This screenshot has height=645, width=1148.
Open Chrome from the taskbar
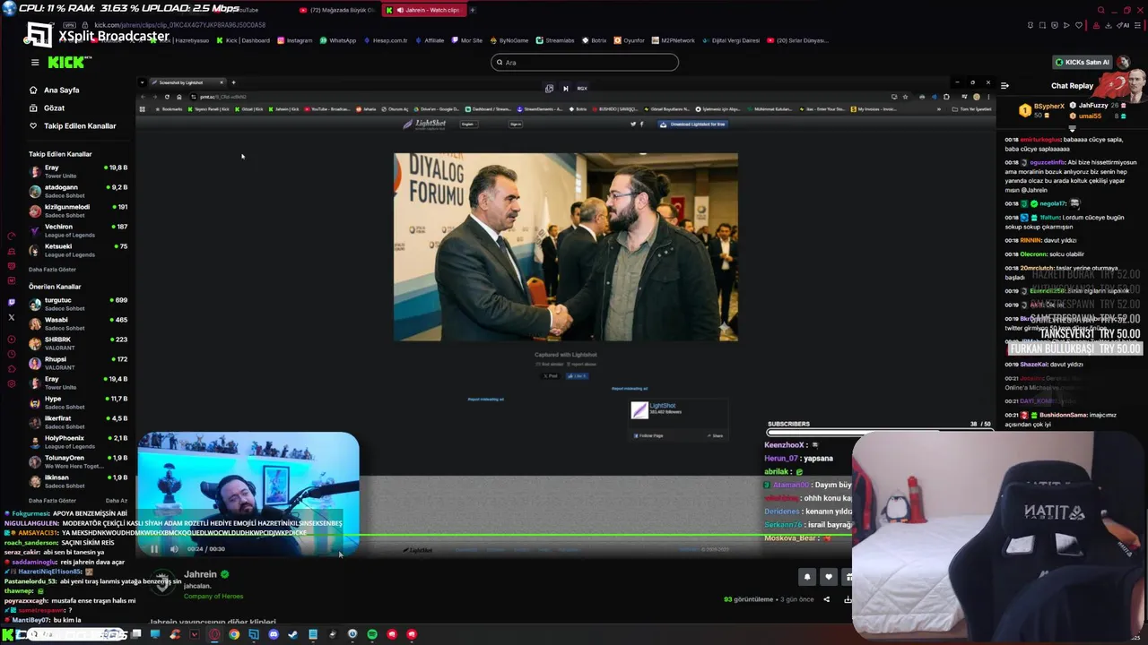pyautogui.click(x=234, y=634)
